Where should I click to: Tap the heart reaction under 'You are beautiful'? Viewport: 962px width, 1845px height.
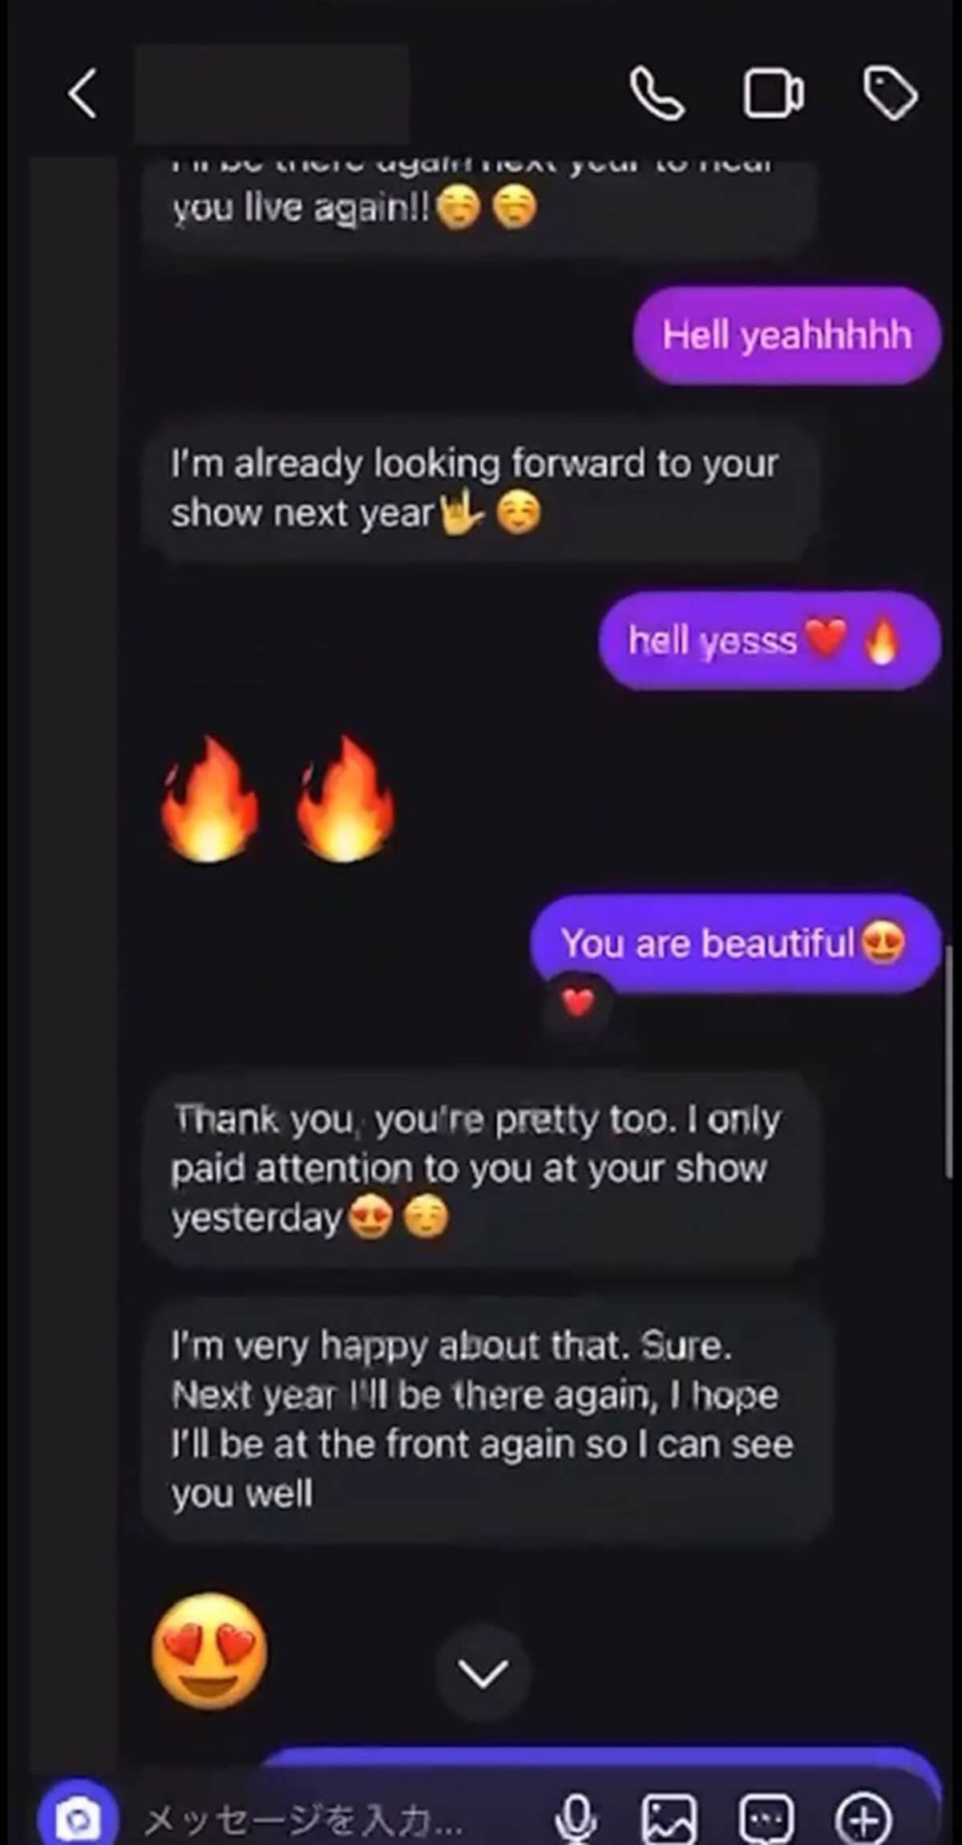tap(577, 1001)
